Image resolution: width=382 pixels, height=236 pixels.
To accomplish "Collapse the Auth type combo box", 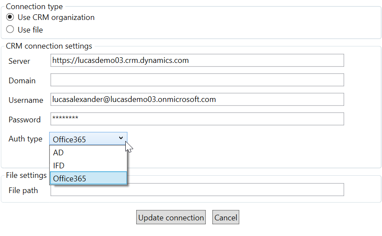I will (x=88, y=139).
